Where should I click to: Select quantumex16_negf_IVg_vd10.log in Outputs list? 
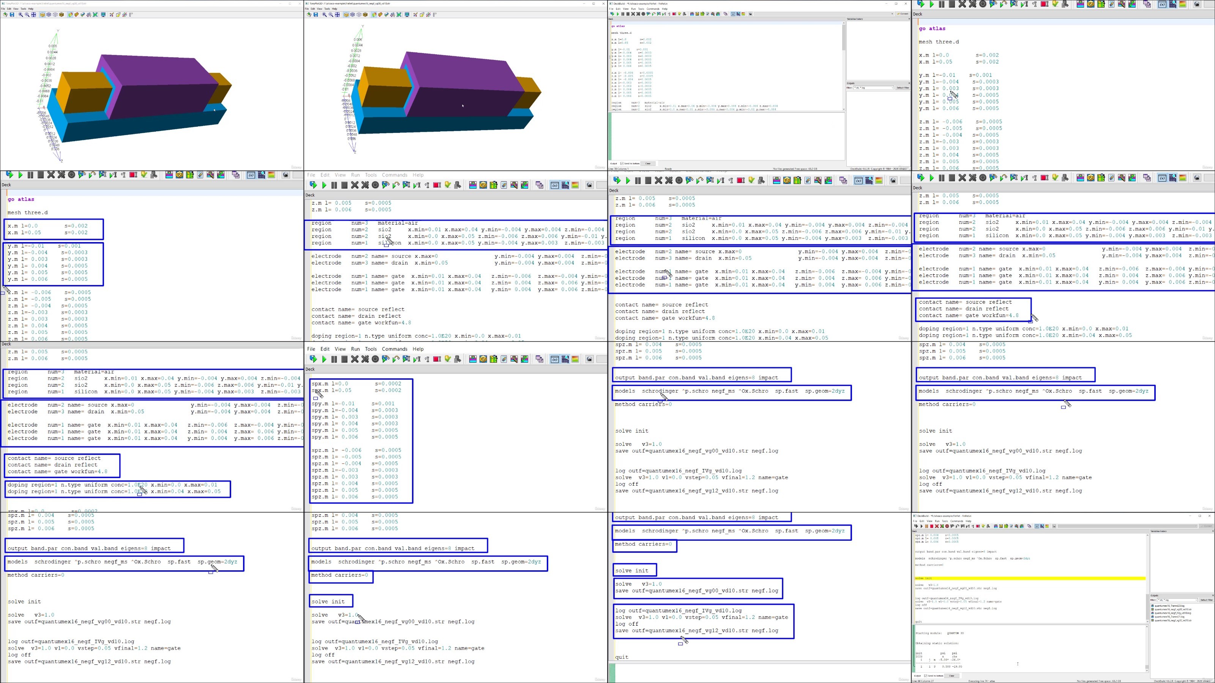[1172, 613]
